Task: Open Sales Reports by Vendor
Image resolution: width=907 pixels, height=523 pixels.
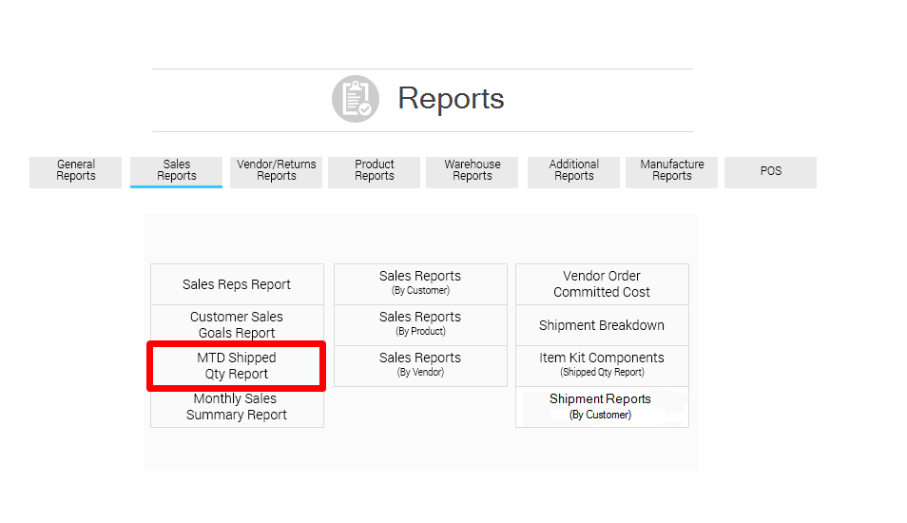Action: (x=420, y=365)
